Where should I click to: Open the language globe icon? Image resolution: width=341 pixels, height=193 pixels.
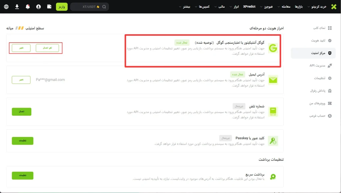(x=6, y=7)
